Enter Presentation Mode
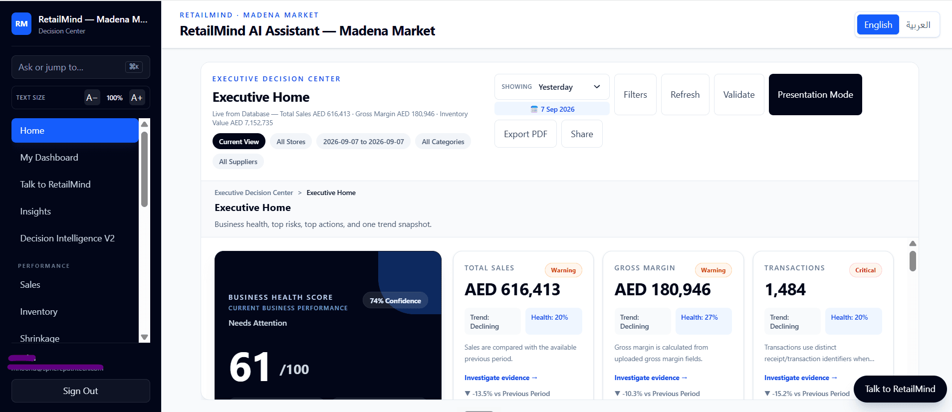 [x=815, y=95]
